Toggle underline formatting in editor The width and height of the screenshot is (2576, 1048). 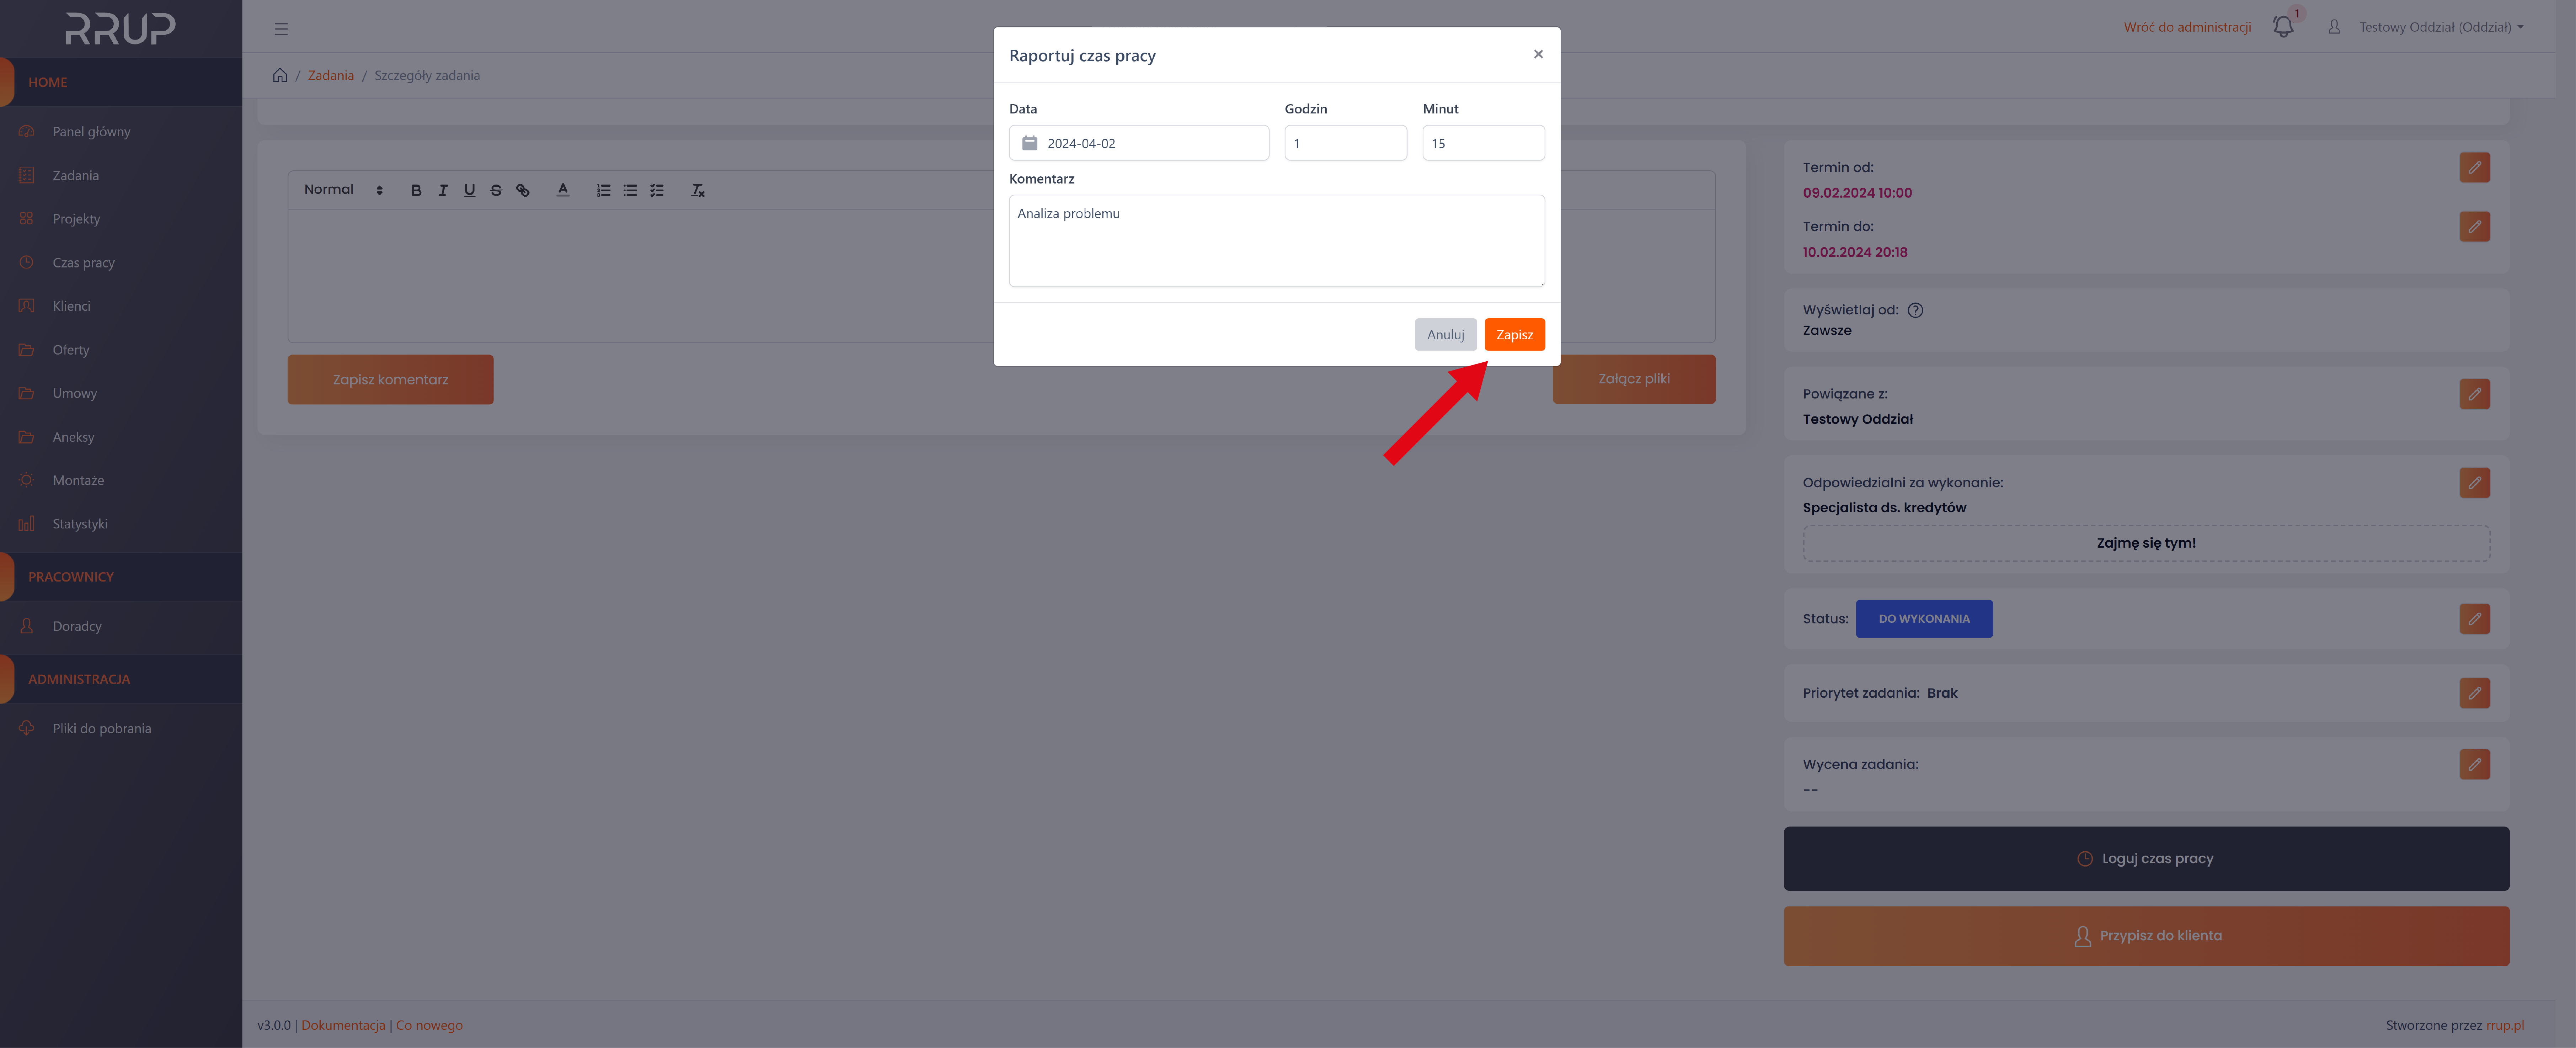(x=469, y=190)
